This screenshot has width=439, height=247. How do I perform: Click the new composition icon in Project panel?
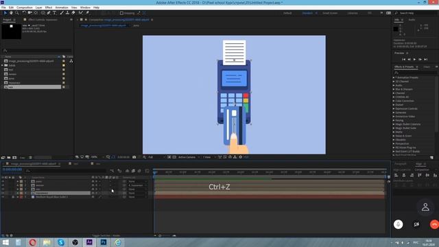(x=14, y=158)
